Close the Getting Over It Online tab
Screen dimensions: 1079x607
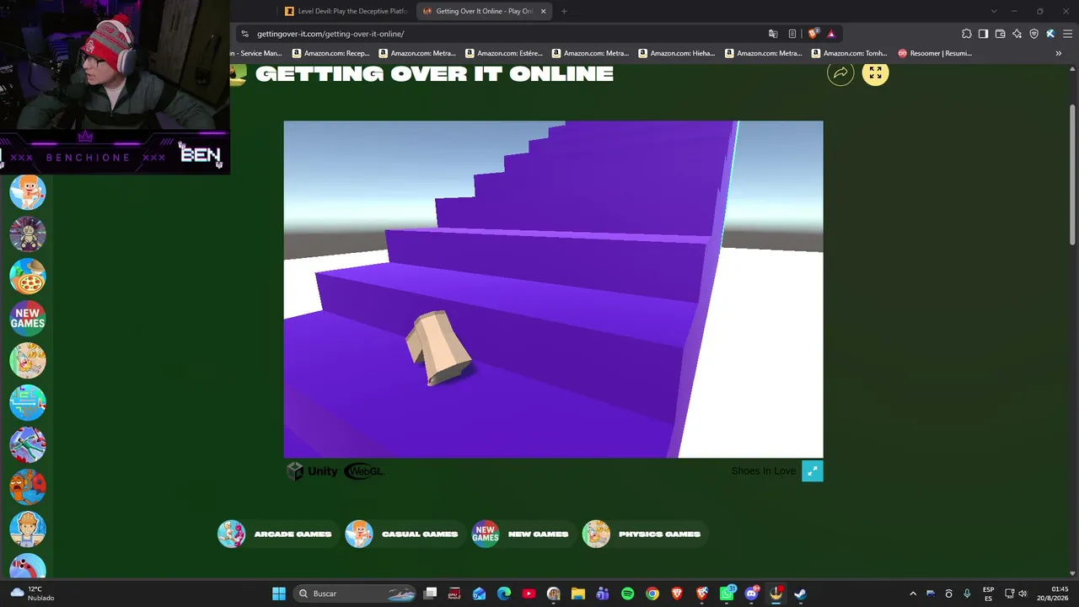click(x=544, y=11)
